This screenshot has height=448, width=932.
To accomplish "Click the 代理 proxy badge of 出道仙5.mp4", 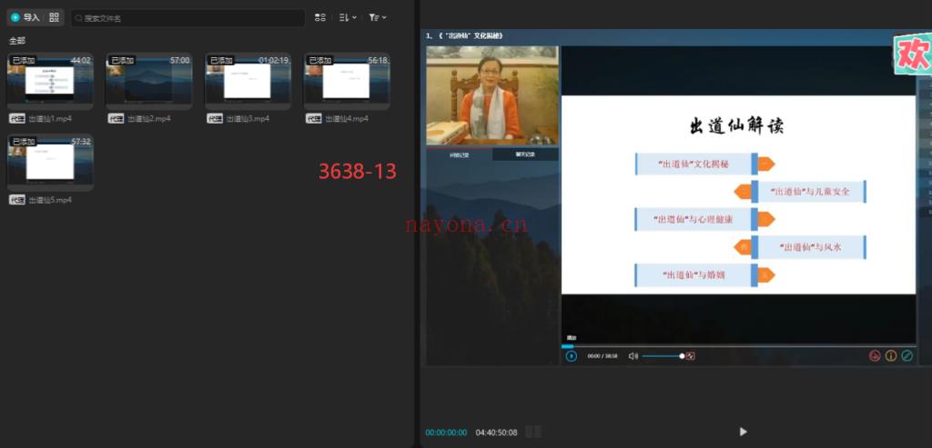I will coord(17,200).
